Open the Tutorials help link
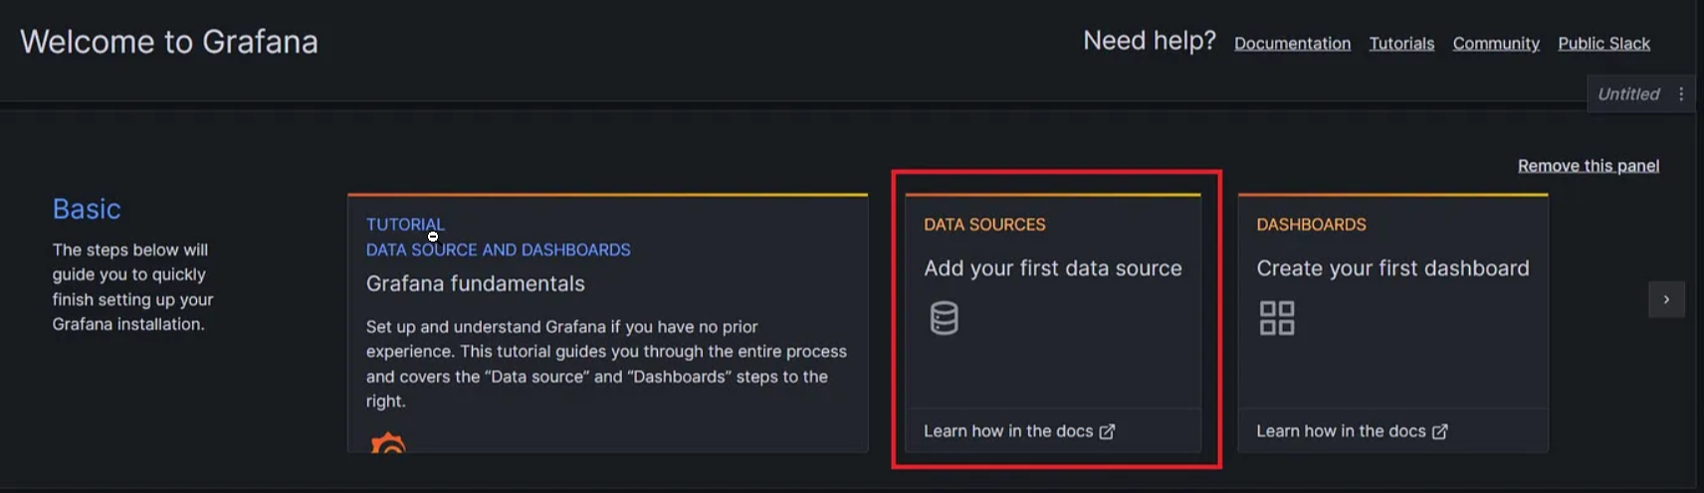 click(1401, 44)
